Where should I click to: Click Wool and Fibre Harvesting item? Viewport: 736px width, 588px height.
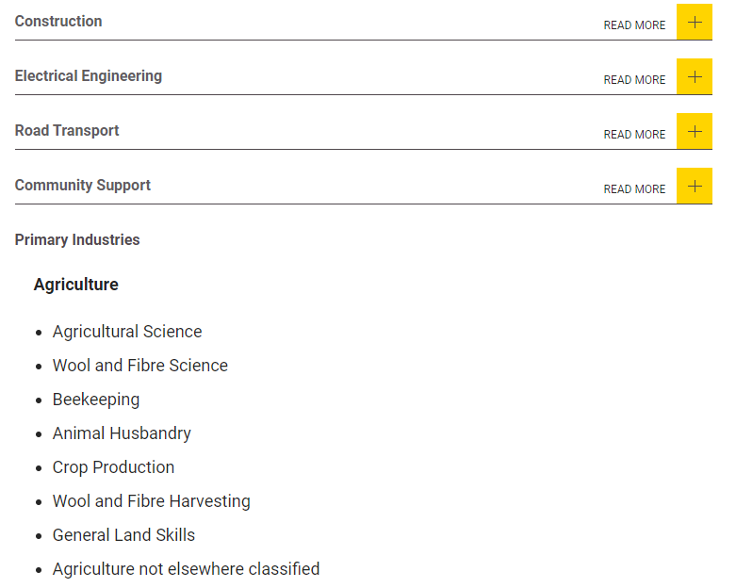(152, 501)
